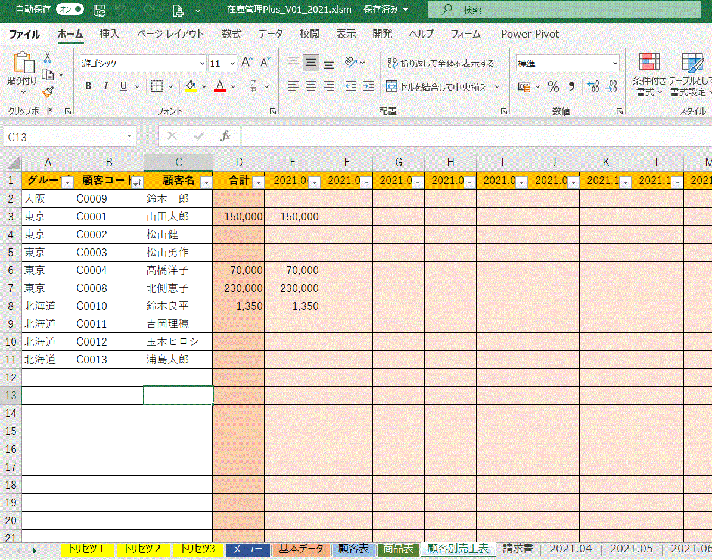Open the メニュー sheet tab
This screenshot has width=712, height=560.
click(248, 549)
